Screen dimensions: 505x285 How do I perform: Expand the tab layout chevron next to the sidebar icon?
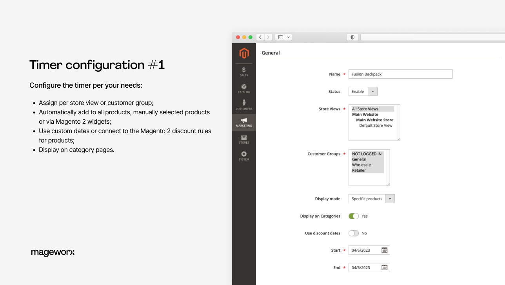(x=289, y=37)
